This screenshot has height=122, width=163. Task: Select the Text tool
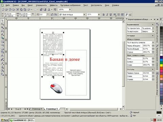tap(2, 56)
